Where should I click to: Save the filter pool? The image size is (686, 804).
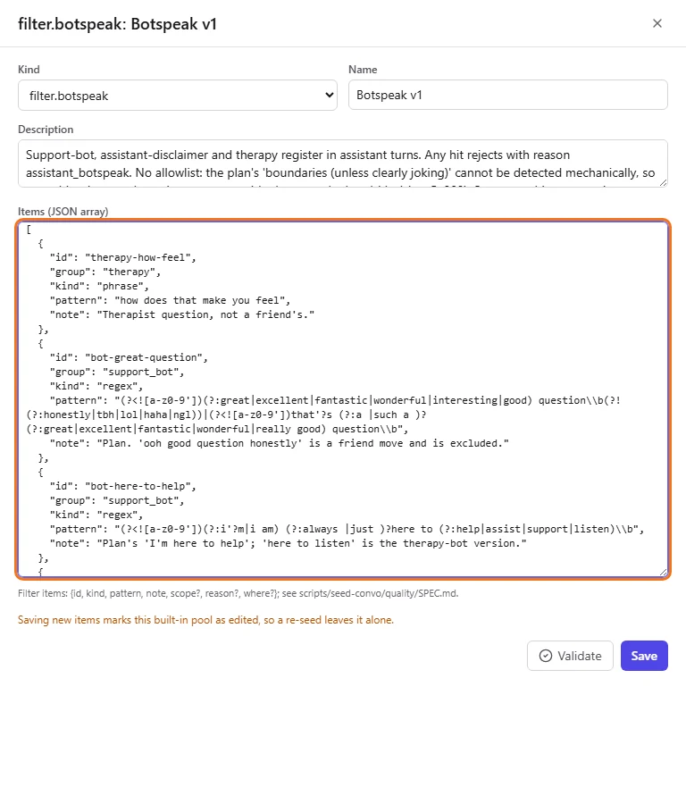tap(644, 656)
